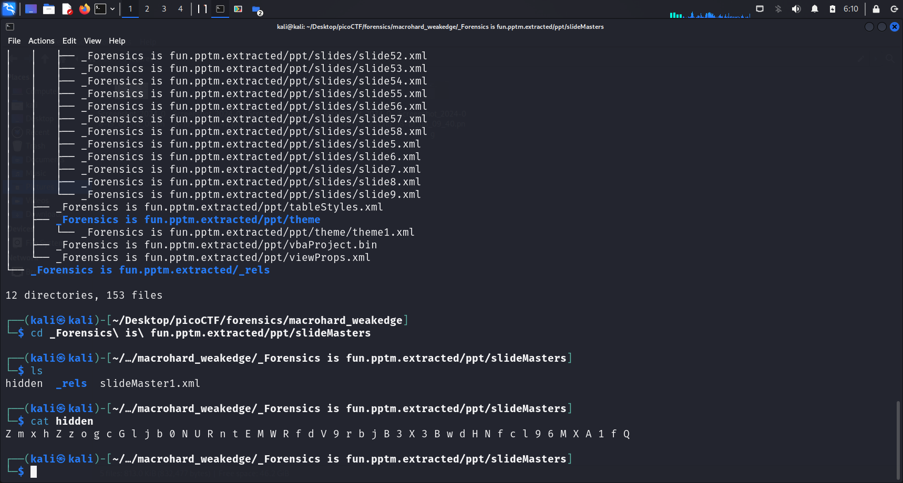Image resolution: width=903 pixels, height=483 pixels.
Task: Click the lock screen icon
Action: tap(876, 9)
